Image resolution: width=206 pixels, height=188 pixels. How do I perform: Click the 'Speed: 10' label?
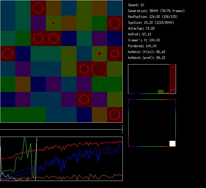(x=136, y=5)
